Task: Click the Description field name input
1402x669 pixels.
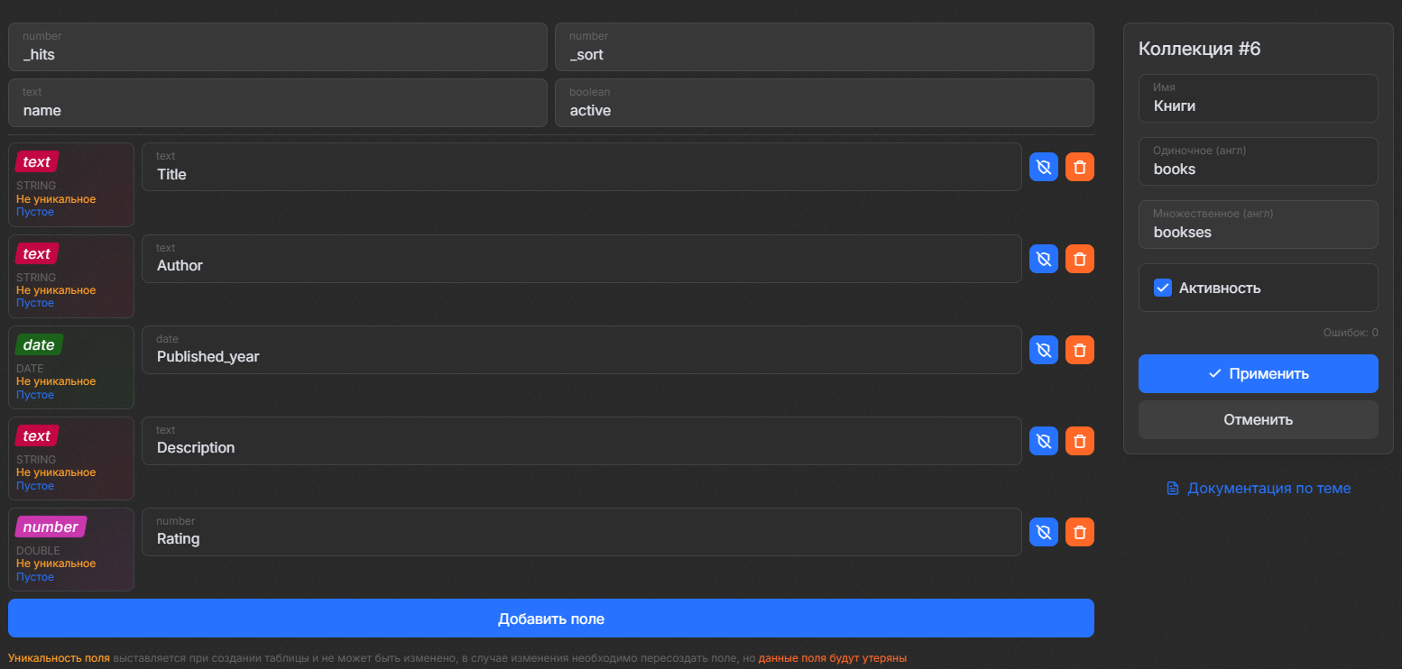Action: tap(581, 447)
